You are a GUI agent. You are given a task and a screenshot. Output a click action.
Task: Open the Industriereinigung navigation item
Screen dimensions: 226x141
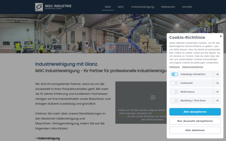[142, 7]
